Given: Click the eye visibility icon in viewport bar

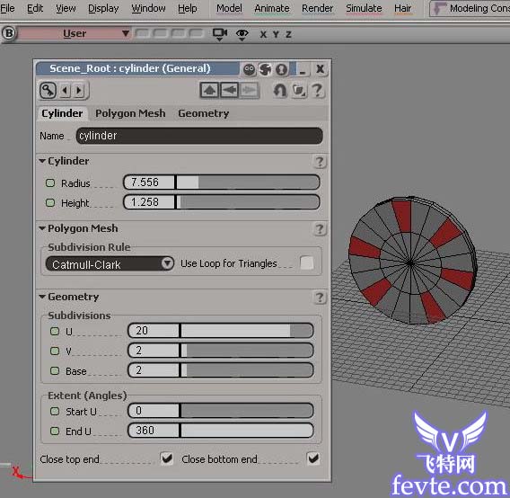Looking at the screenshot, I should pyautogui.click(x=242, y=34).
